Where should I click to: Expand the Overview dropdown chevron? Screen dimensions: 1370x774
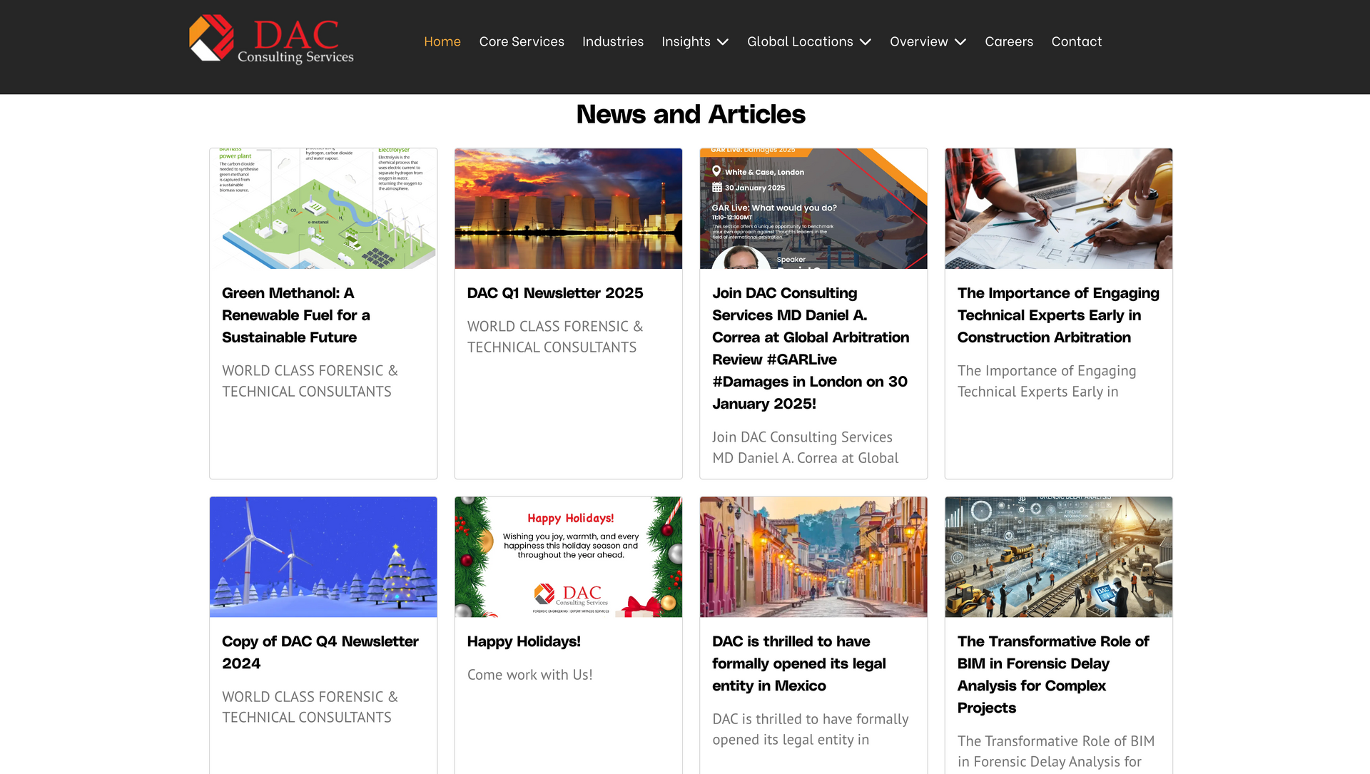(960, 42)
